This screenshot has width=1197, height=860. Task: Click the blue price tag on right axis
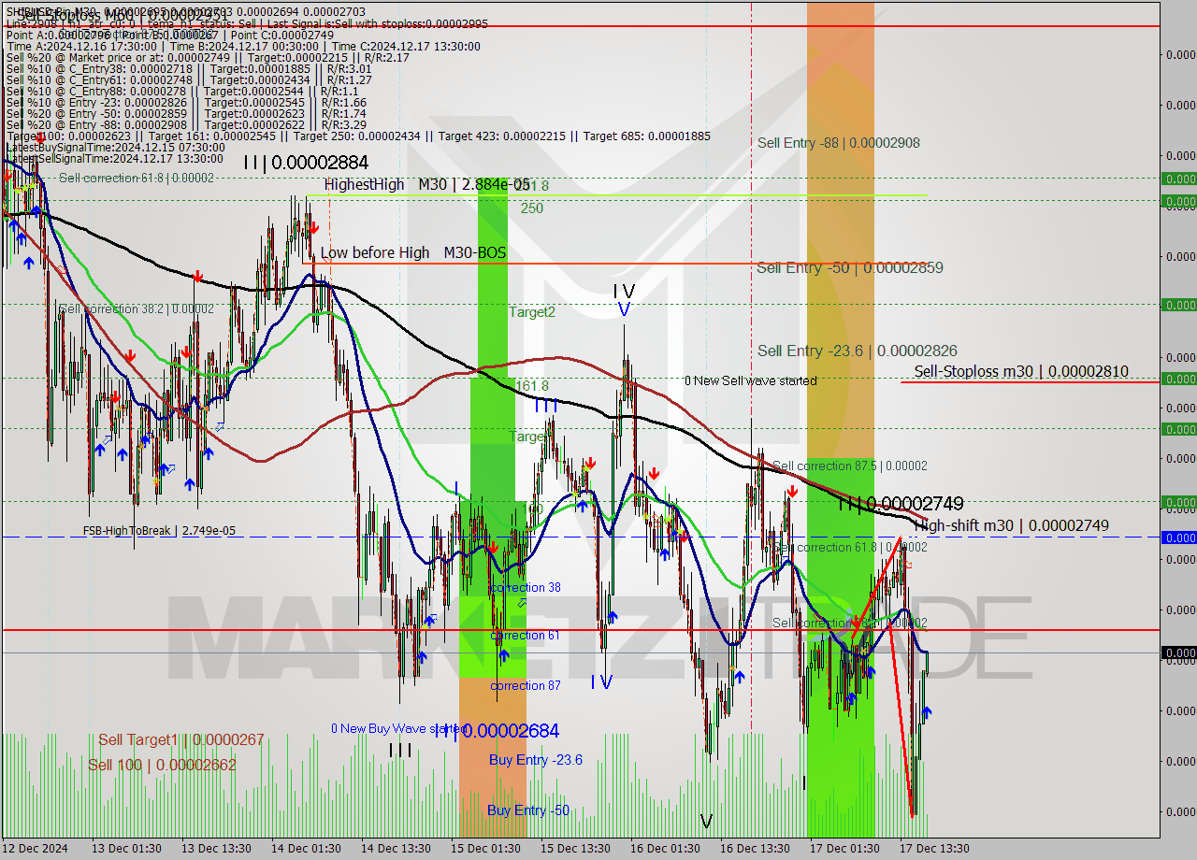point(1178,537)
